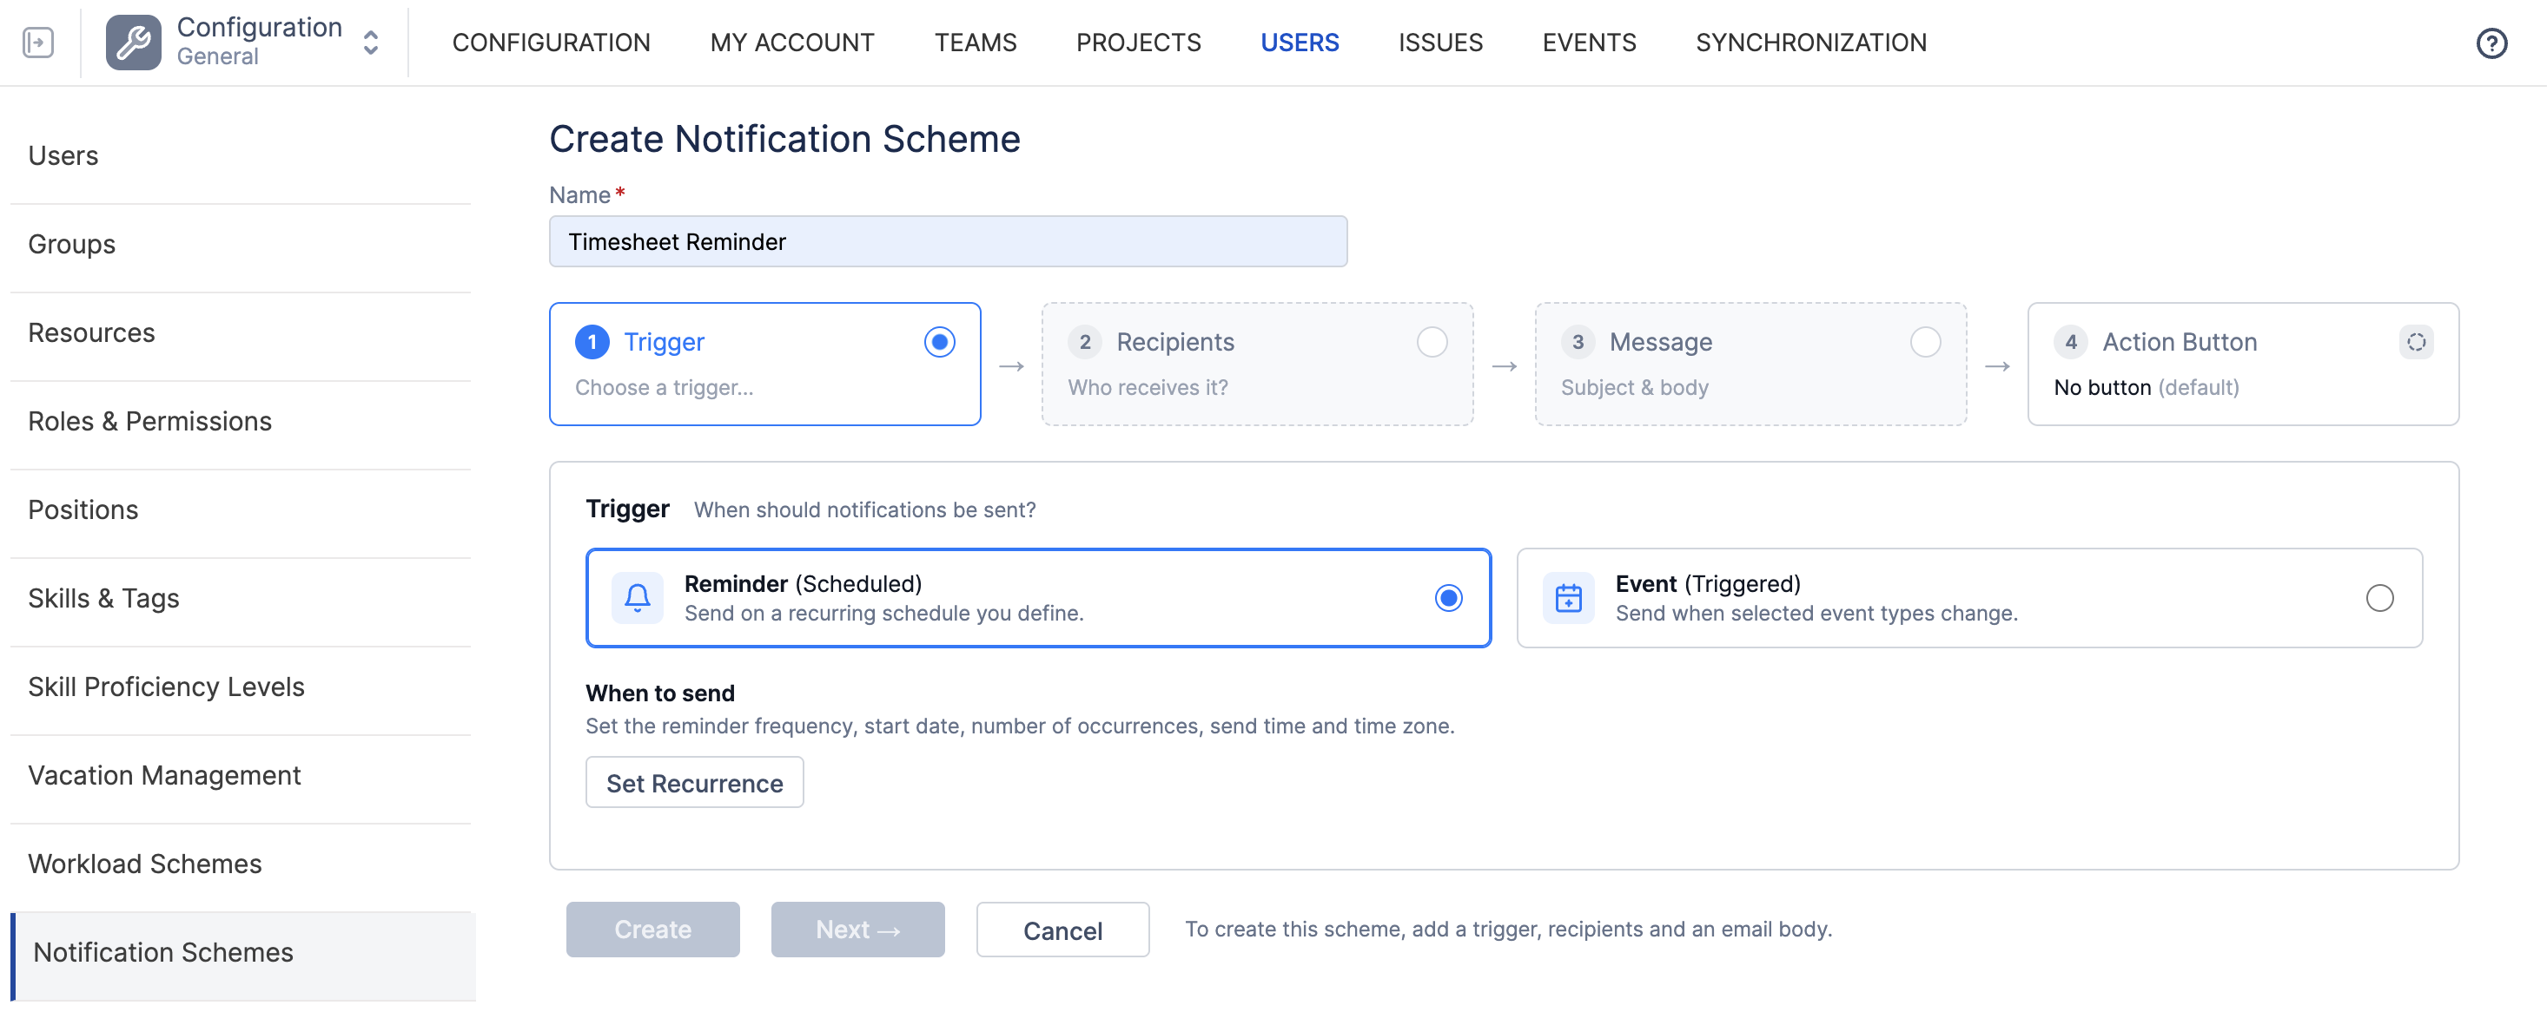Open the Recipients step card

click(1257, 364)
